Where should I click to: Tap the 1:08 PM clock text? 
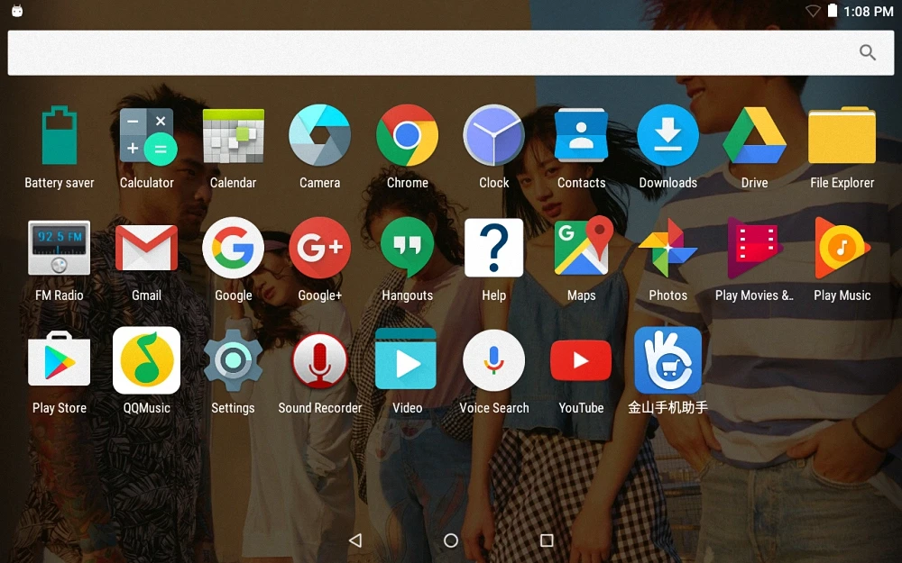coord(868,11)
